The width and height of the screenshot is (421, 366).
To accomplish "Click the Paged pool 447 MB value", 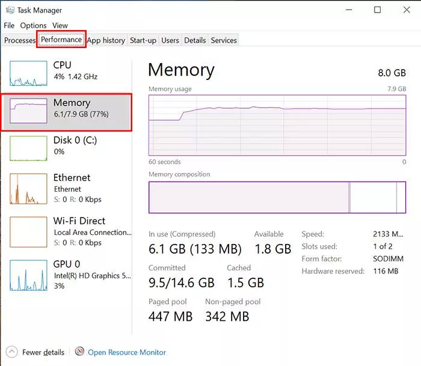I will click(170, 316).
